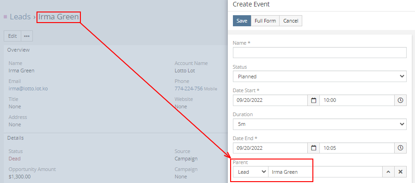
Task: Open the Date End time picker clock
Action: pos(401,148)
